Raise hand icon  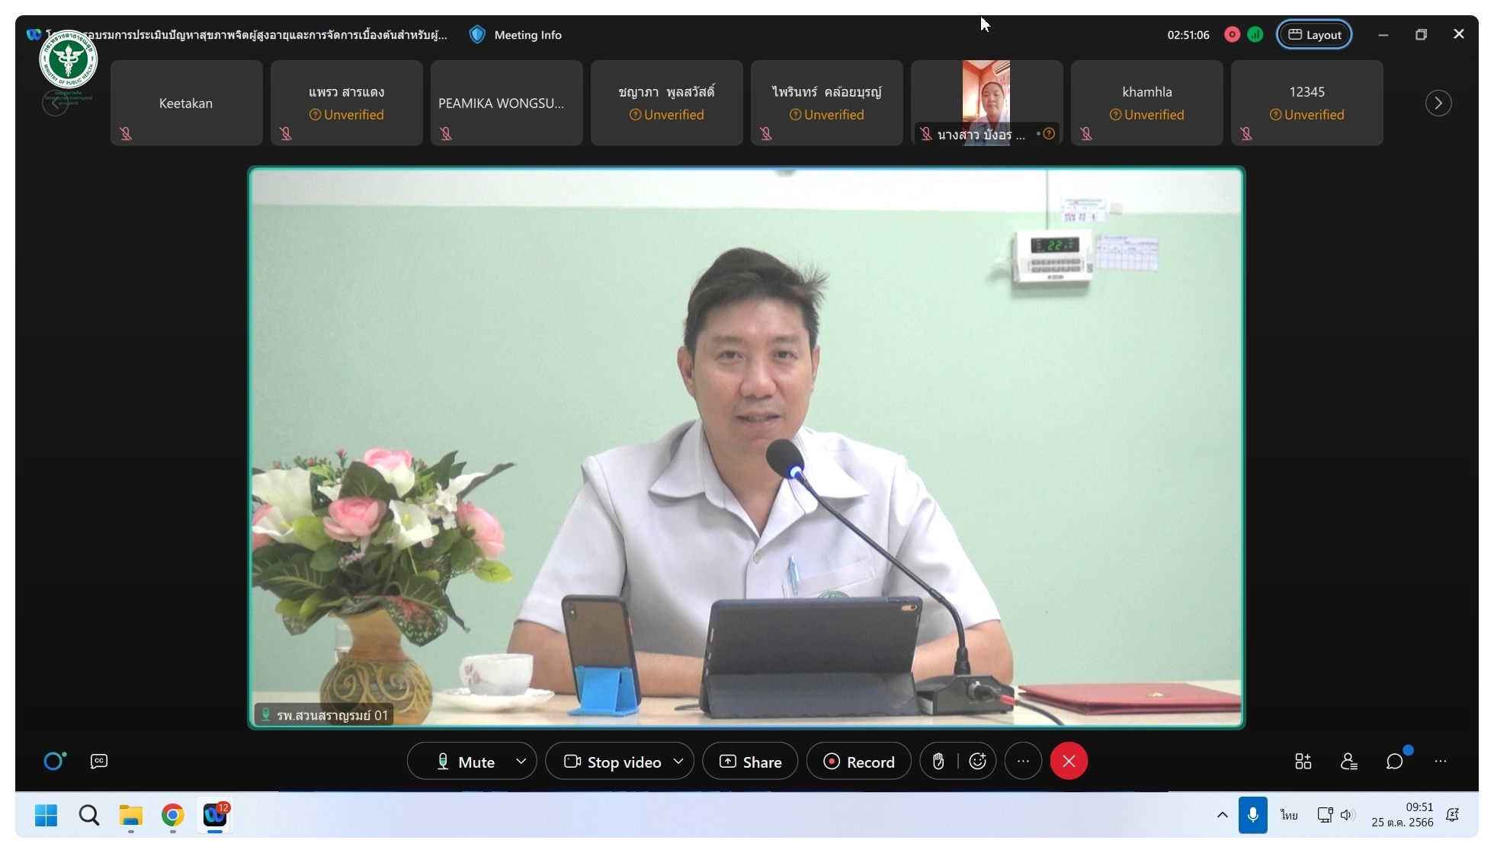(938, 762)
